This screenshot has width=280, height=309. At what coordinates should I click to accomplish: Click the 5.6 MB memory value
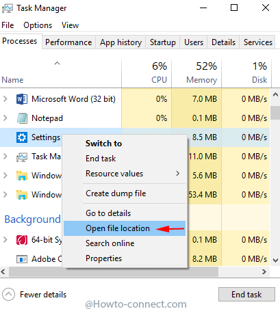[205, 176]
